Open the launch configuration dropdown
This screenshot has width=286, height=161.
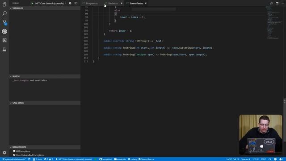[50, 3]
